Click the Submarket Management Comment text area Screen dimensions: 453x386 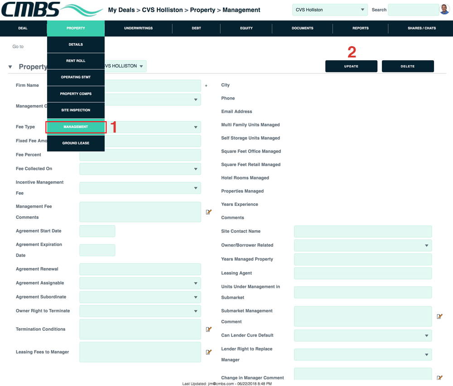363,316
